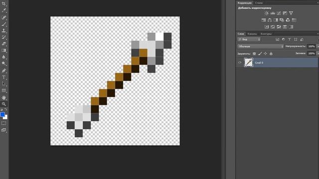The height and width of the screenshot is (179, 319).
Task: Toggle Quick Mask mode
Action: [x=3, y=123]
